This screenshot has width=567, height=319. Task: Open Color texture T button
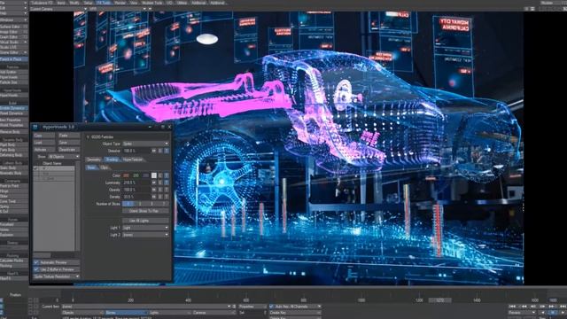(x=167, y=175)
